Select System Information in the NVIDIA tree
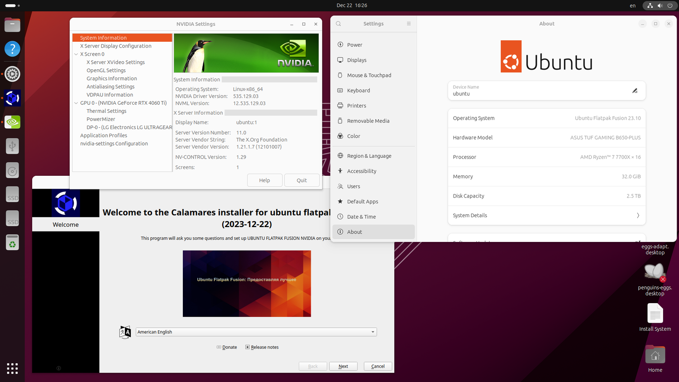This screenshot has height=382, width=679. coord(122,38)
